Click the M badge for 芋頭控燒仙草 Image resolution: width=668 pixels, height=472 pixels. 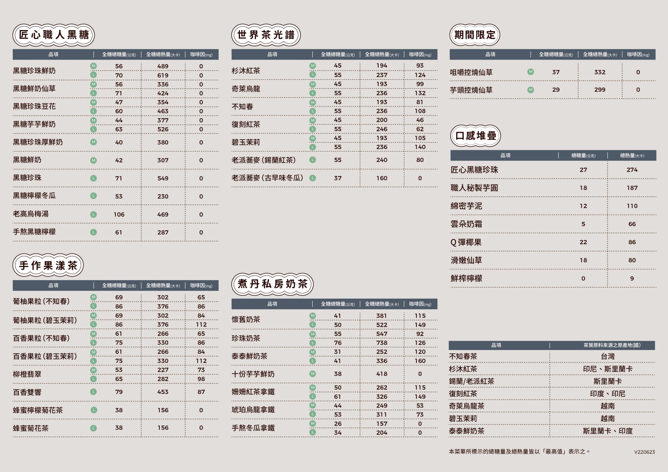tap(531, 90)
